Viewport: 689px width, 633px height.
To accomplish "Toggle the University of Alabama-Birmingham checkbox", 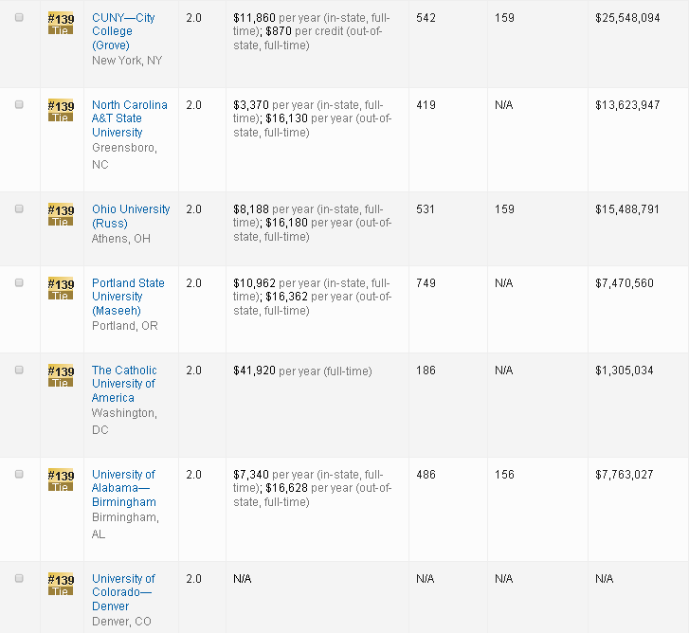I will pos(19,475).
